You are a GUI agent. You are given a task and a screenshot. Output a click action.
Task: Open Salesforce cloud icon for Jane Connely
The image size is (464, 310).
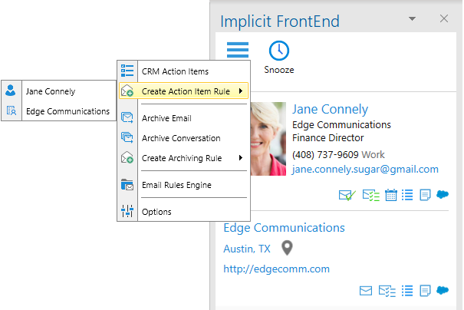tap(443, 195)
